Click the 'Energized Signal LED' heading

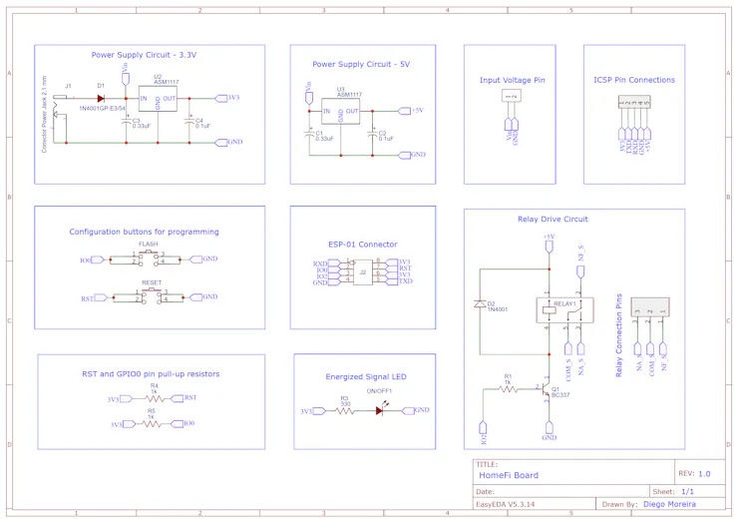(x=366, y=377)
